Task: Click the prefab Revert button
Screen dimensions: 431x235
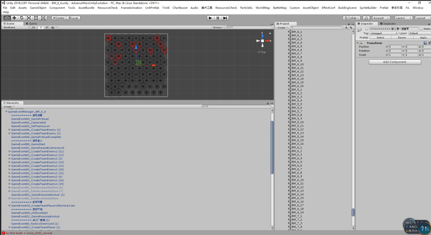Action: click(x=402, y=38)
